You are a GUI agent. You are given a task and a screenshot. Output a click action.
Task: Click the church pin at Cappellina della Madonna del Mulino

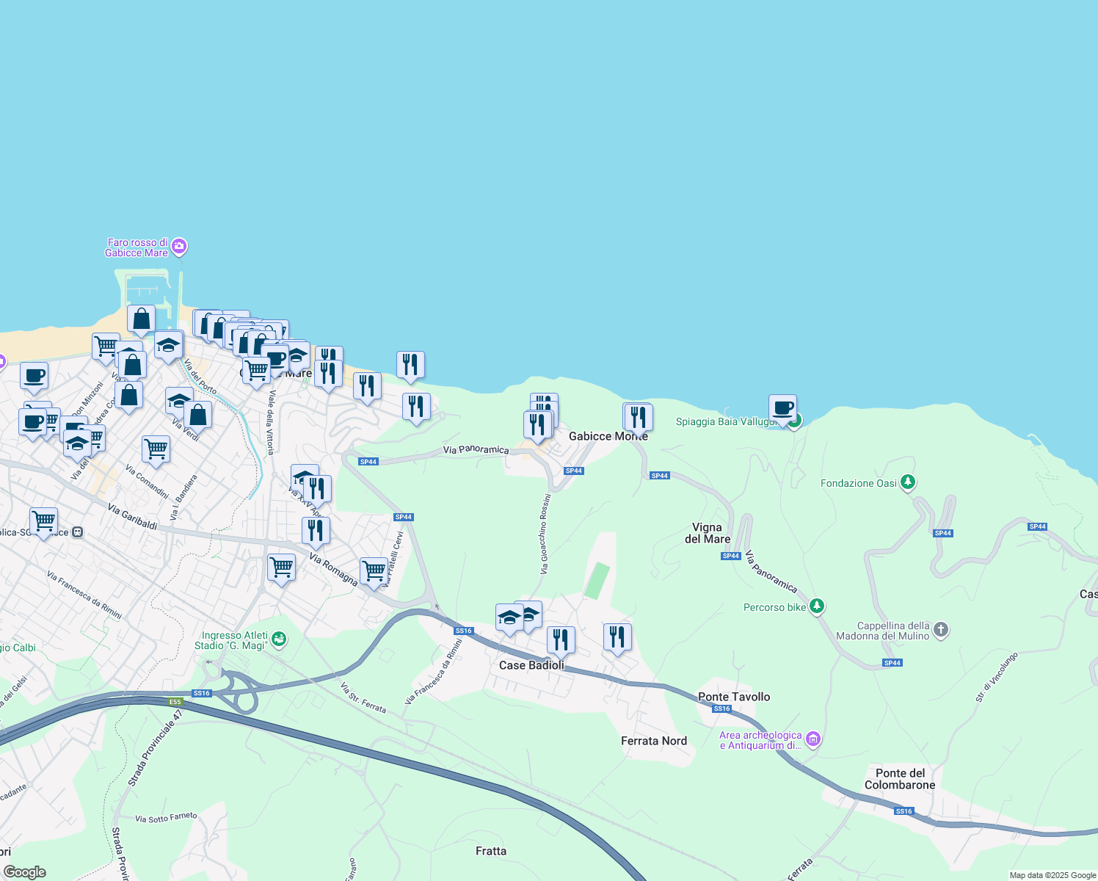pyautogui.click(x=942, y=629)
